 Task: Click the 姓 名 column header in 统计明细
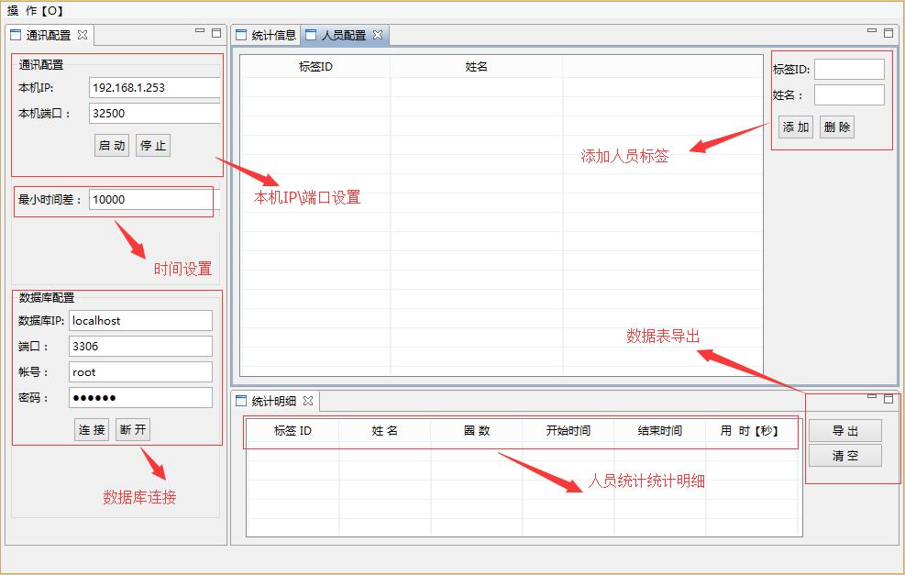coord(385,431)
